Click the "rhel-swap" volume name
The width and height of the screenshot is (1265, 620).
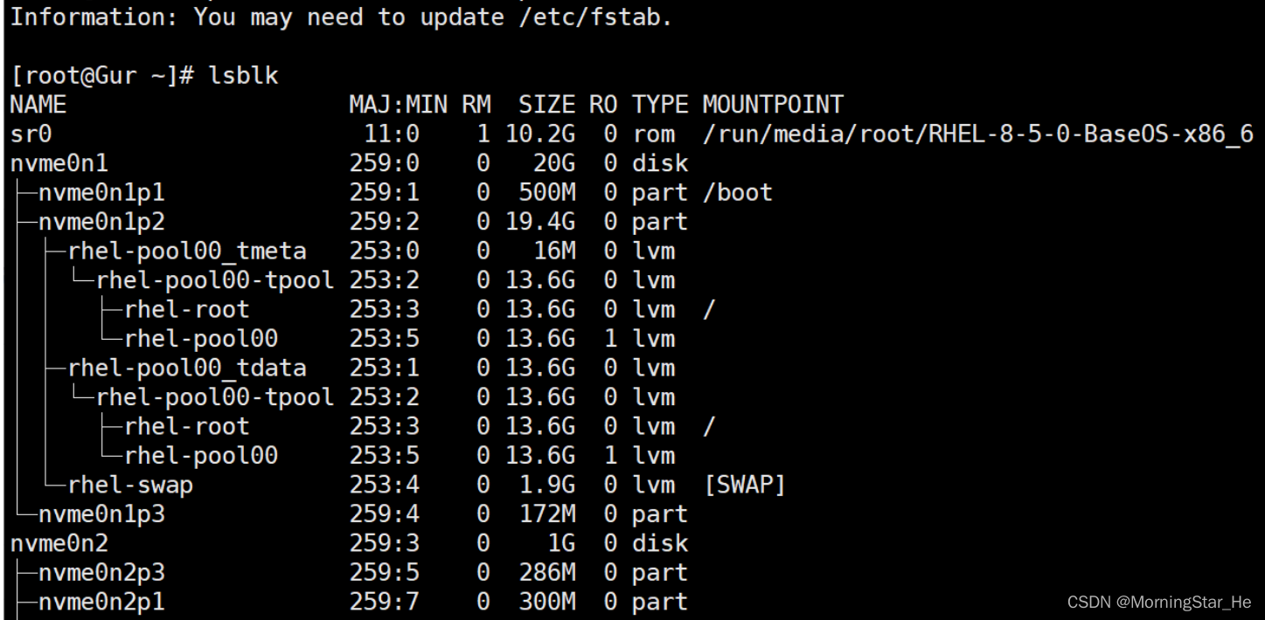pyautogui.click(x=130, y=486)
